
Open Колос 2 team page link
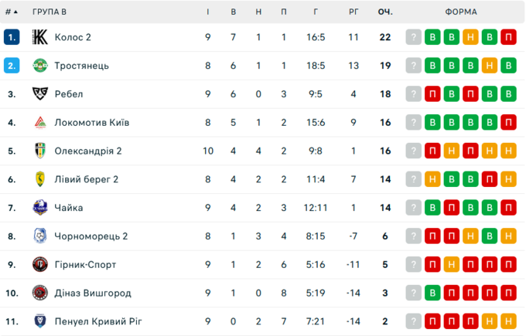tap(73, 37)
